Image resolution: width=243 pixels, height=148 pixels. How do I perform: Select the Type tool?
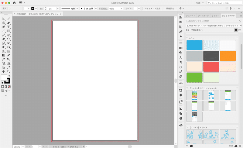coord(9,27)
